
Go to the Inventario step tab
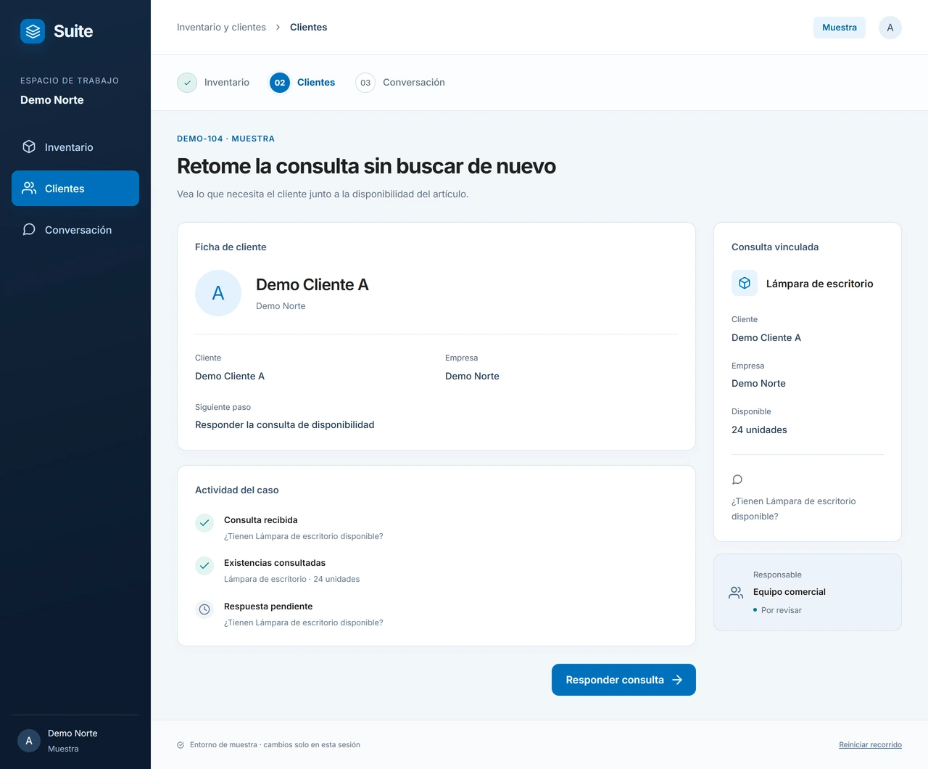[x=213, y=83]
